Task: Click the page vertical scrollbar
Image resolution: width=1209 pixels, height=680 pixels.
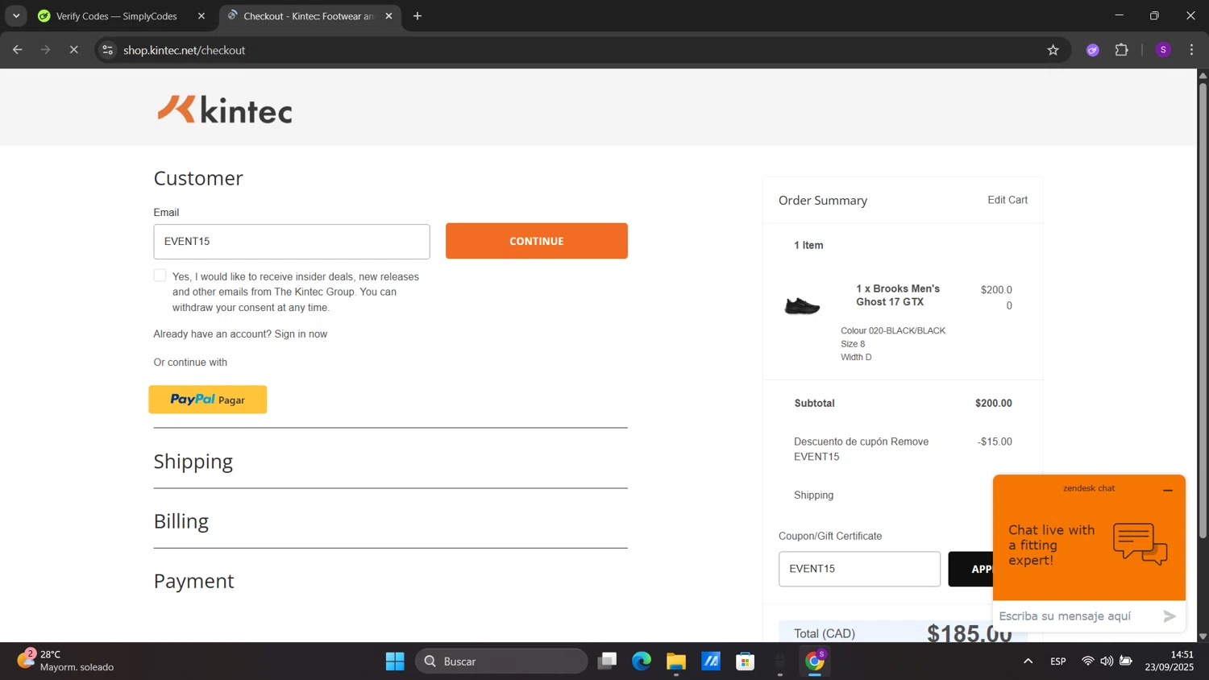Action: (1203, 310)
